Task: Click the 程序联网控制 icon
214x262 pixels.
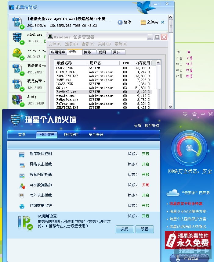Action: coord(22,154)
